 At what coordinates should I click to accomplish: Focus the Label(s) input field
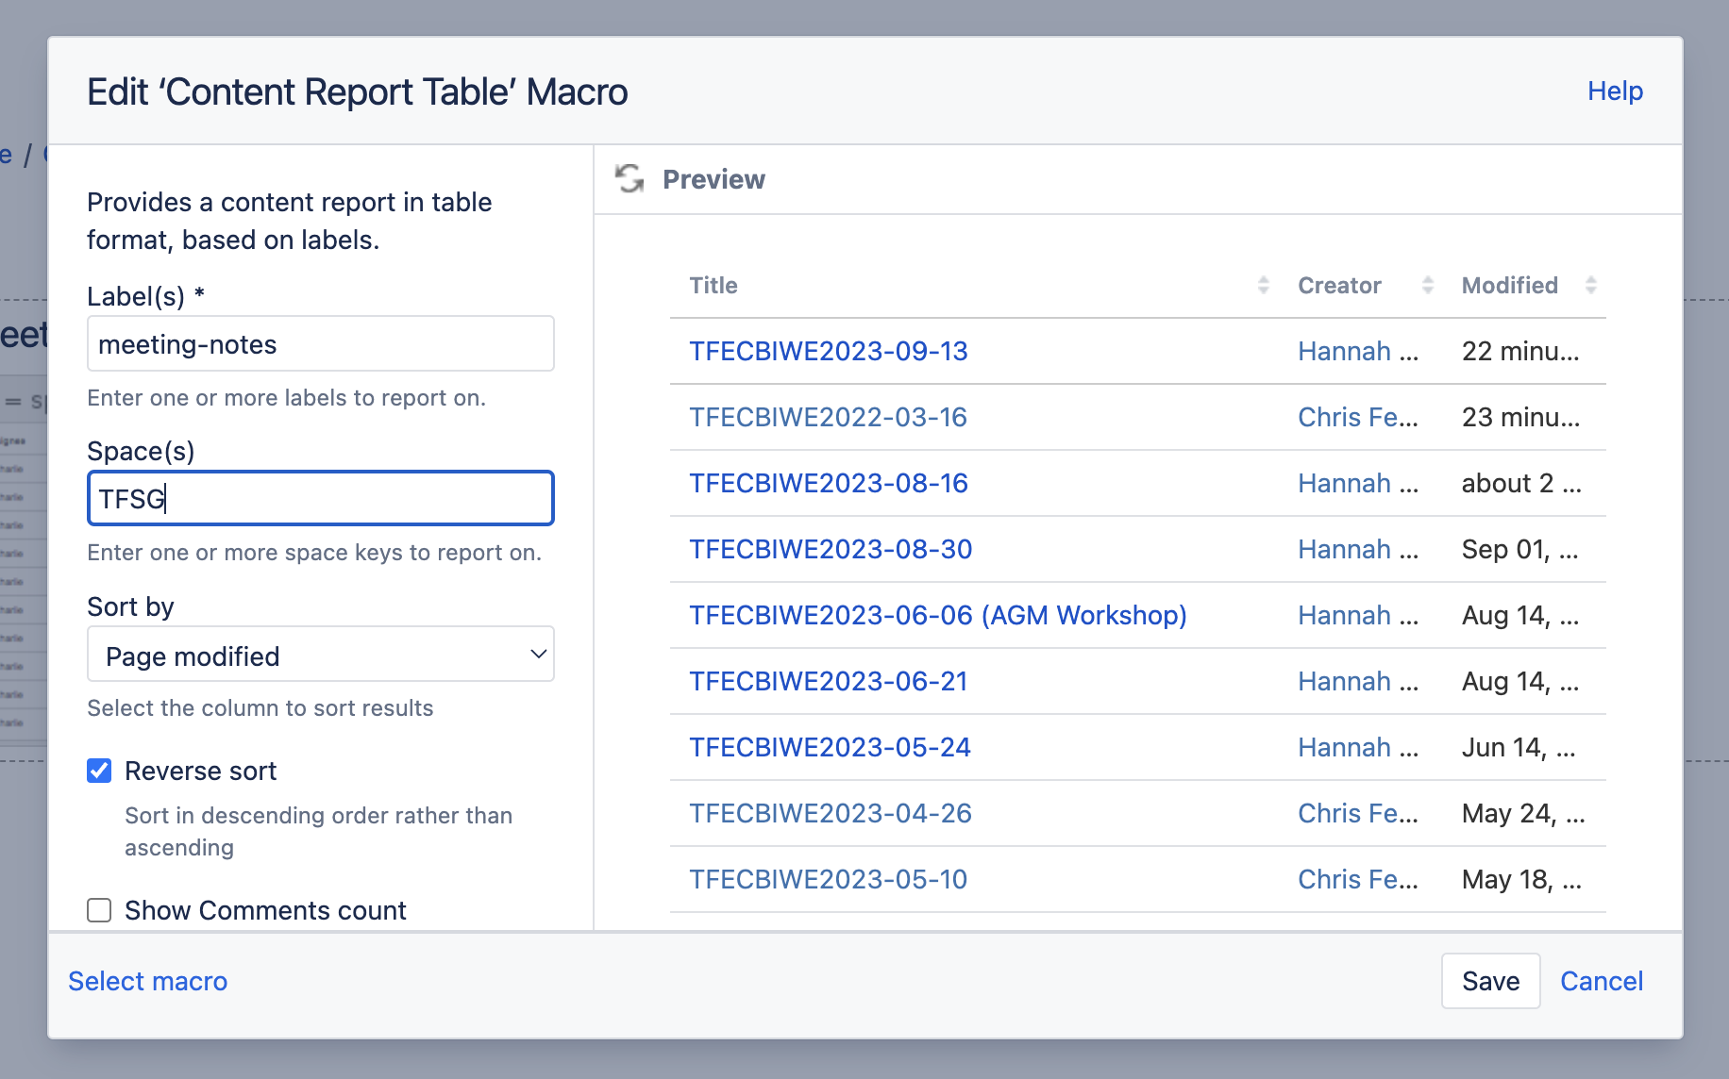tap(321, 343)
